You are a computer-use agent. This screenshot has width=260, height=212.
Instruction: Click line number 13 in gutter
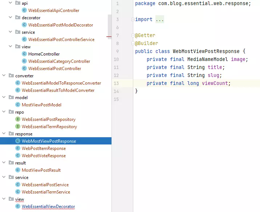[x=116, y=83]
